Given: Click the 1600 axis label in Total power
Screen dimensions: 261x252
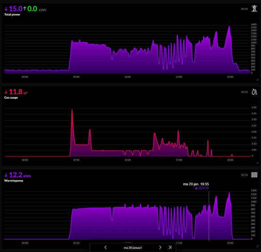Looking at the screenshot, I should coord(254,24).
